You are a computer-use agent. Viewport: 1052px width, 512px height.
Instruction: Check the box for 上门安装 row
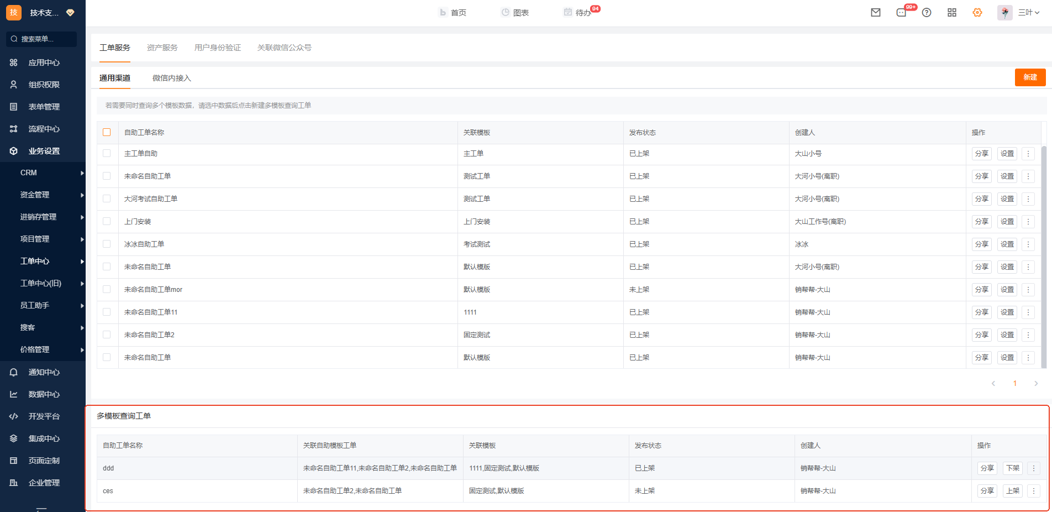coord(107,221)
